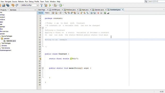Viewport: 165px width, 93px height.
Task: Click the Uncomment icon in the editor toolbar
Action: (x=108, y=13)
